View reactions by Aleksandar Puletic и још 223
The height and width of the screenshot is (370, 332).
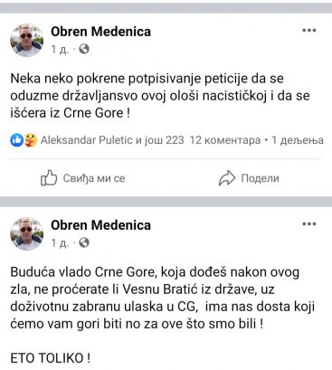(112, 140)
